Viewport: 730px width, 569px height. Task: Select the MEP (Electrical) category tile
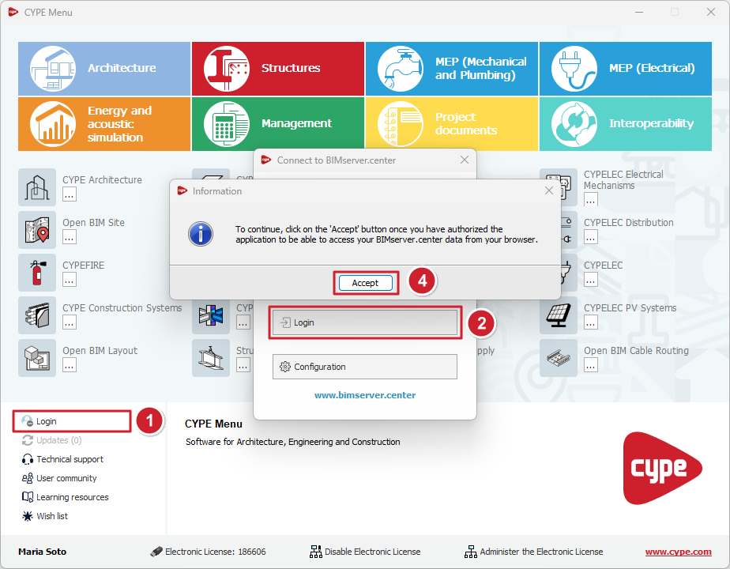coord(626,69)
